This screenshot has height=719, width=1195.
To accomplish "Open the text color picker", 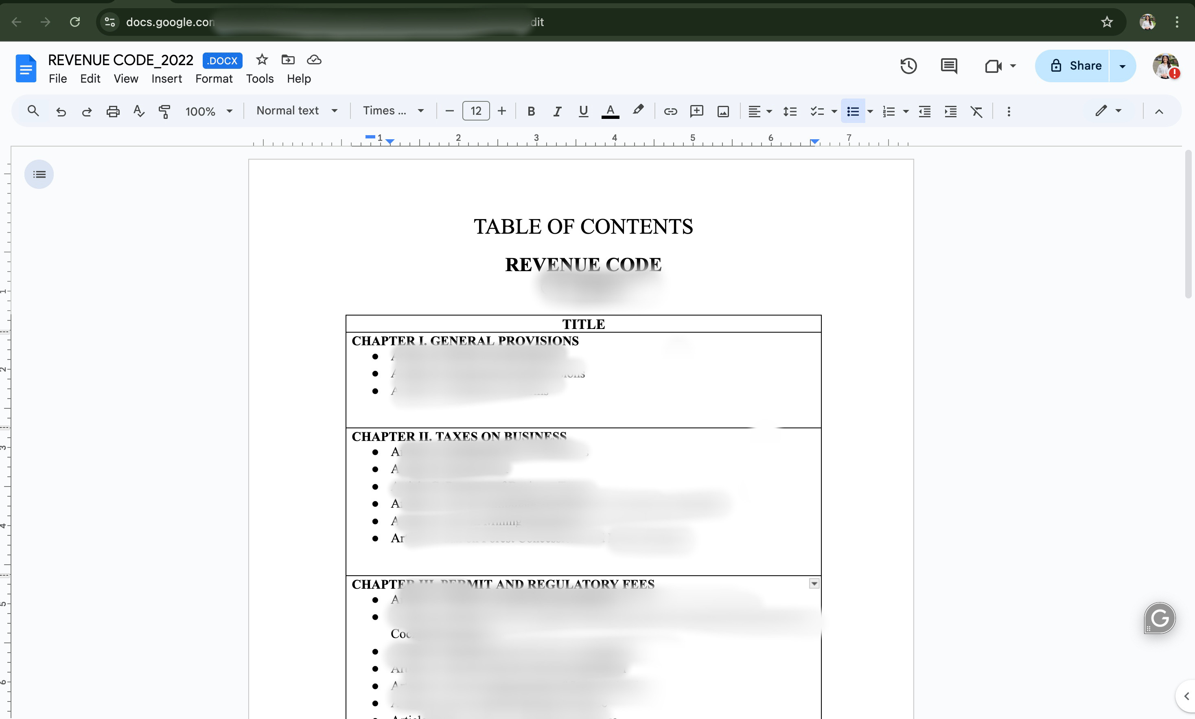I will [x=610, y=112].
